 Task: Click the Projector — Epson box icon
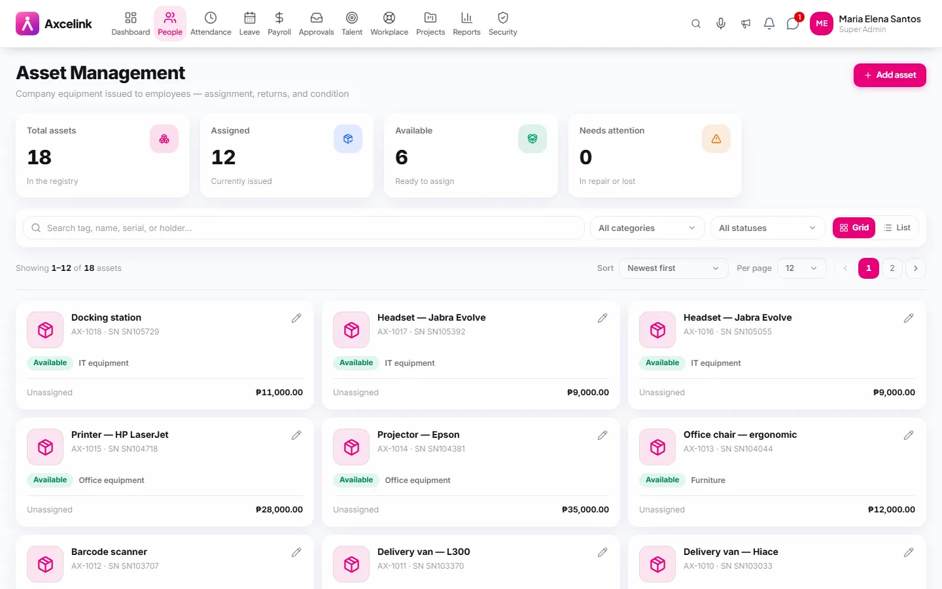tap(351, 447)
